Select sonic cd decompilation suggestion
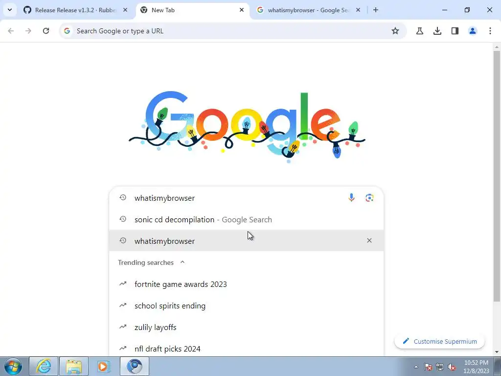The width and height of the screenshot is (501, 376). pyautogui.click(x=247, y=220)
